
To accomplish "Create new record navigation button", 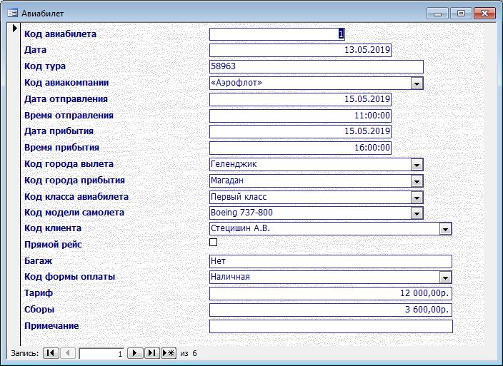I will pyautogui.click(x=169, y=353).
